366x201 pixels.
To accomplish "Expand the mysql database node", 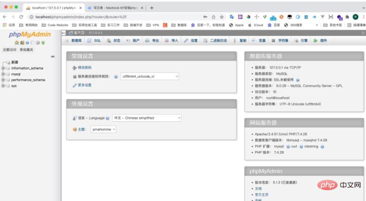I will click(3, 74).
